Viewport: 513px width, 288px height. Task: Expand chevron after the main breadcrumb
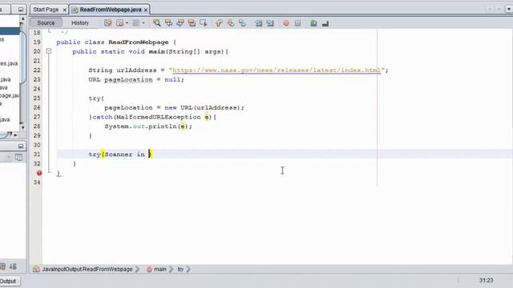click(172, 270)
